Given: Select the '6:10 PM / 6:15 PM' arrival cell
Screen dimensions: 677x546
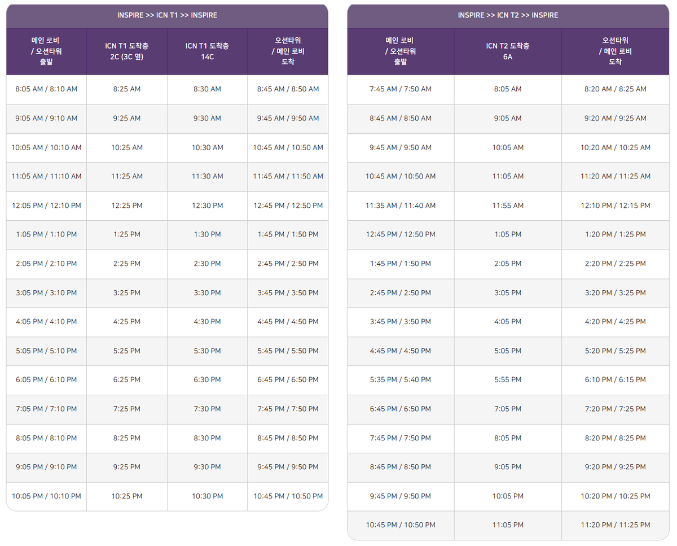Looking at the screenshot, I should (616, 380).
